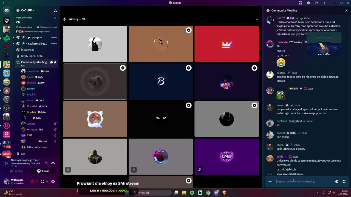Open the pink b Streamers server icon
351x197 pixels.
[7, 134]
